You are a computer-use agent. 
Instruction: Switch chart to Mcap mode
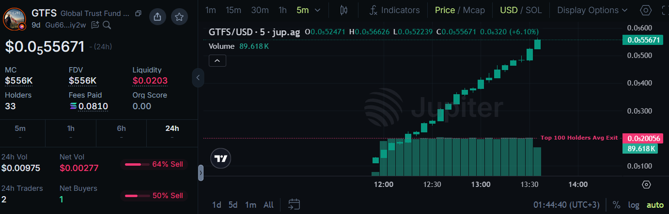tap(474, 10)
